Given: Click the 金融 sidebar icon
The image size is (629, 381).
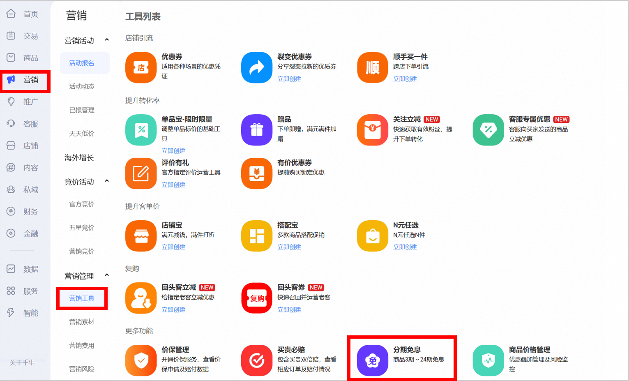Looking at the screenshot, I should point(11,233).
